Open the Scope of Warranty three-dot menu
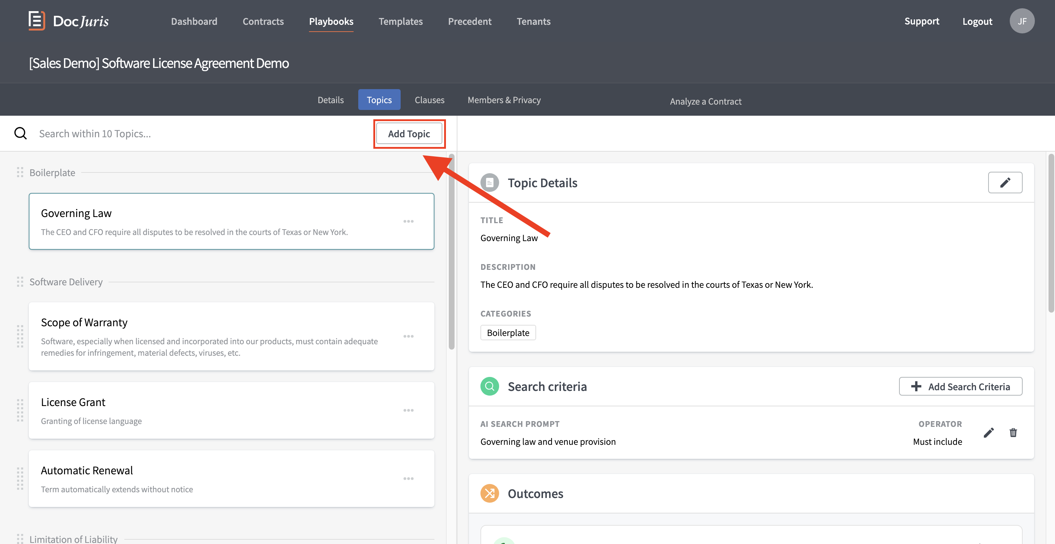Screen dimensions: 1055x544 [x=408, y=336]
